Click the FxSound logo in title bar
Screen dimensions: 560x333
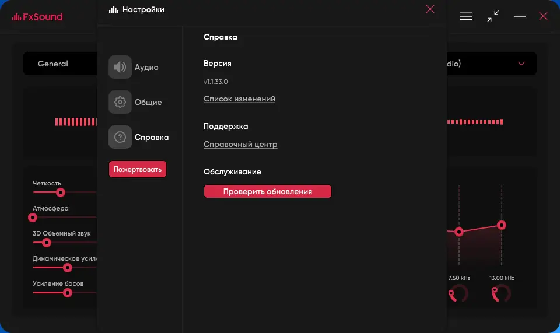point(37,17)
